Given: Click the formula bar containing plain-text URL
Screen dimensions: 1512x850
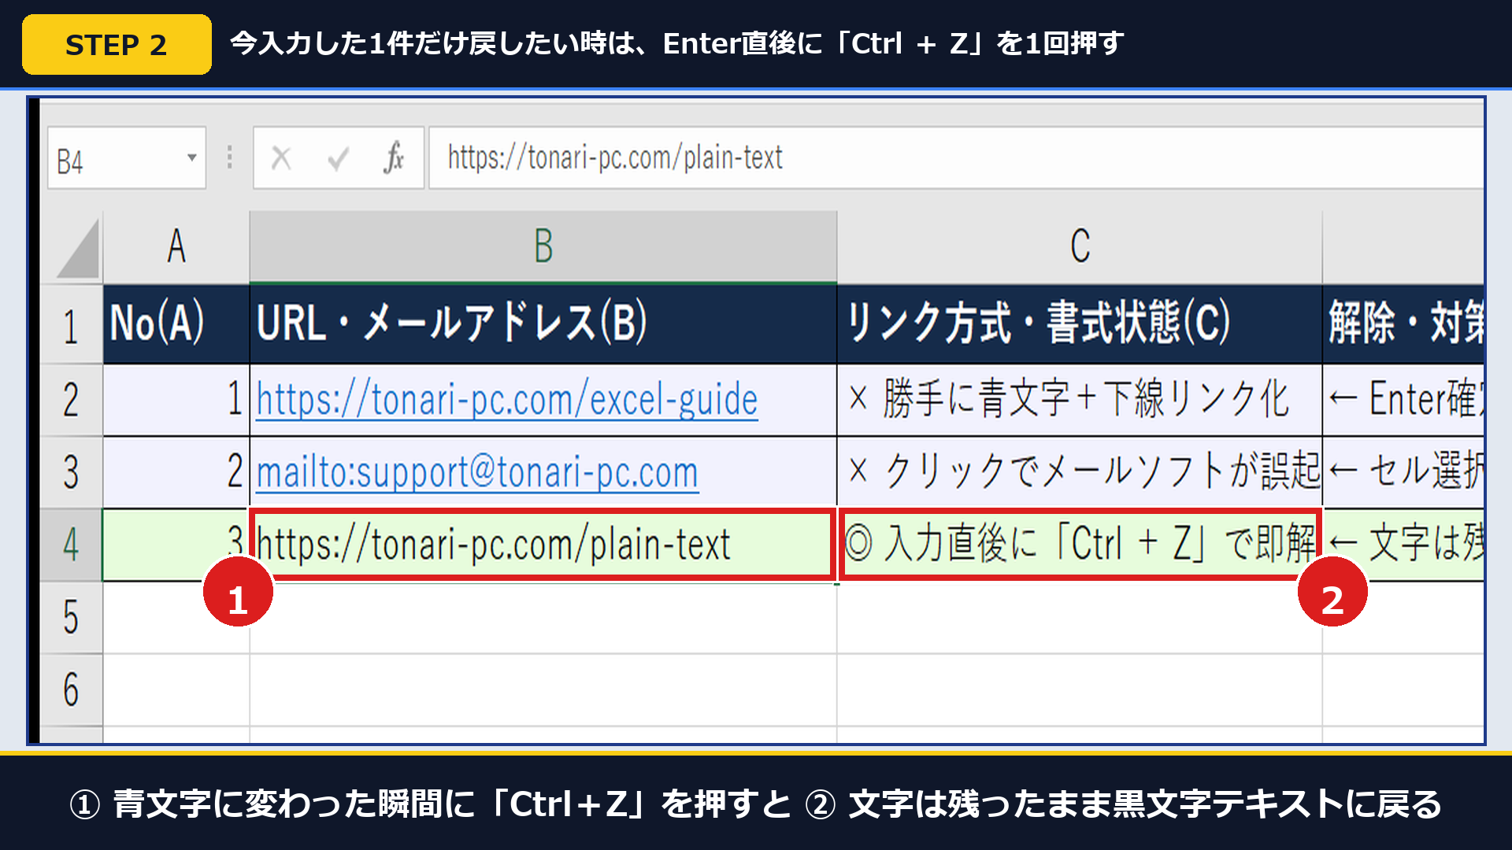Looking at the screenshot, I should [956, 157].
